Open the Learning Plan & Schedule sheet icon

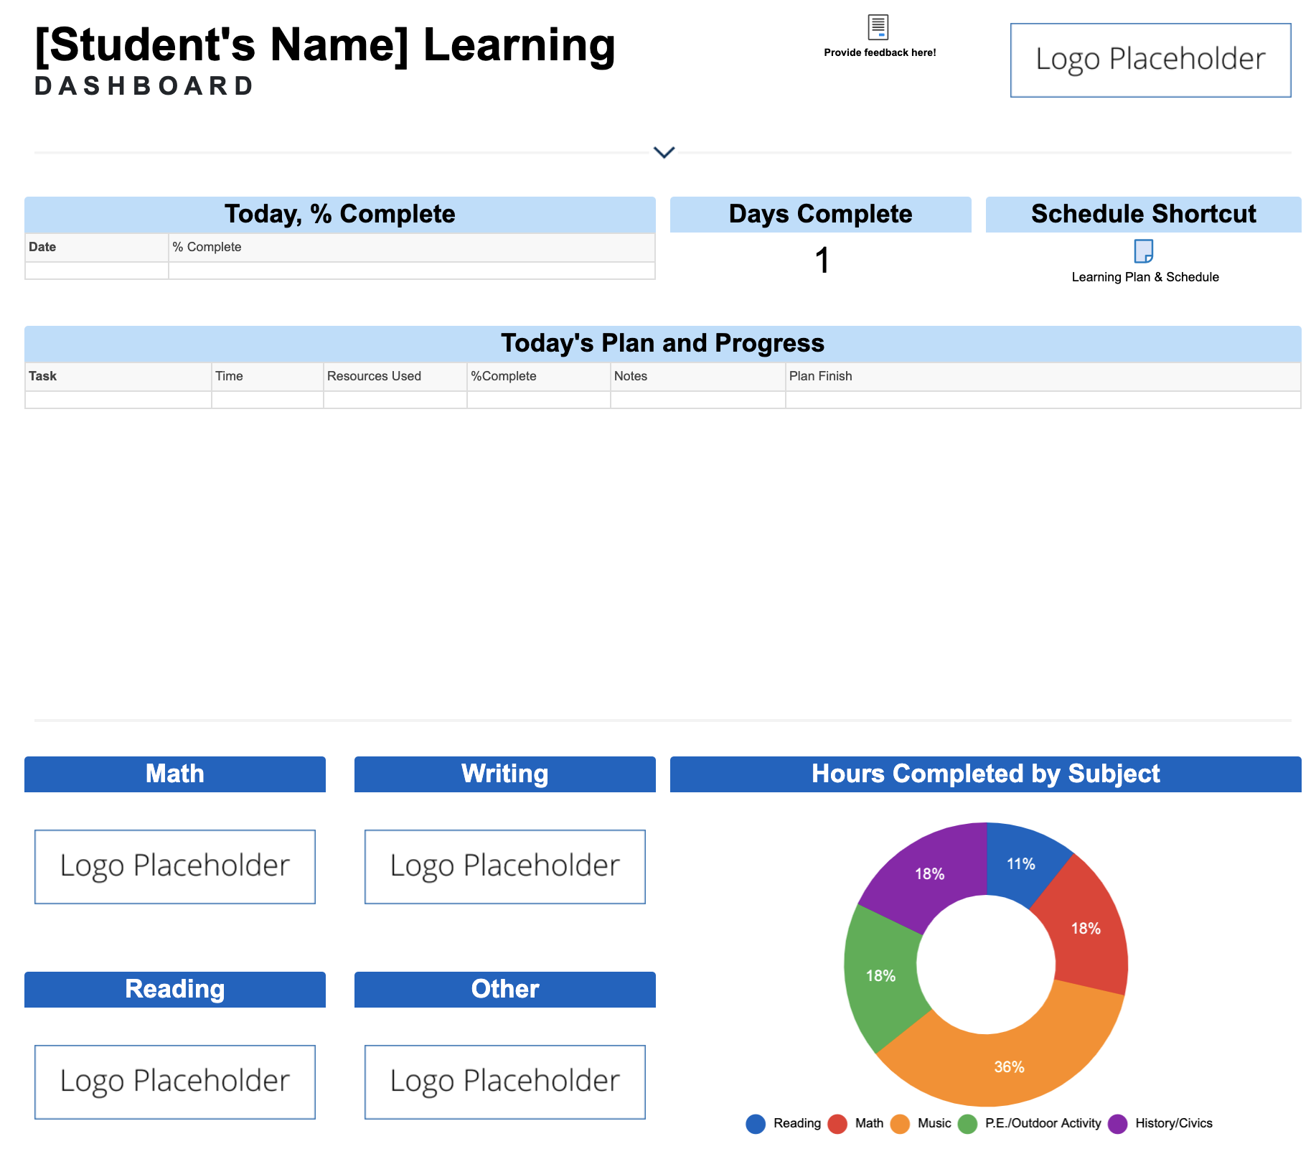click(1143, 252)
